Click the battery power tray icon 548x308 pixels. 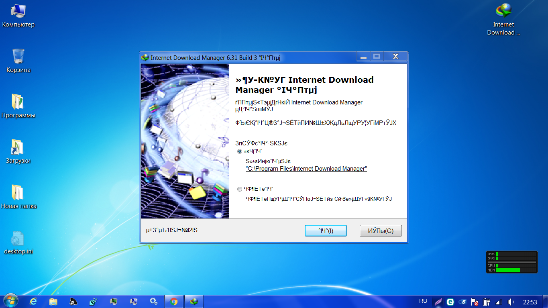coord(487,302)
